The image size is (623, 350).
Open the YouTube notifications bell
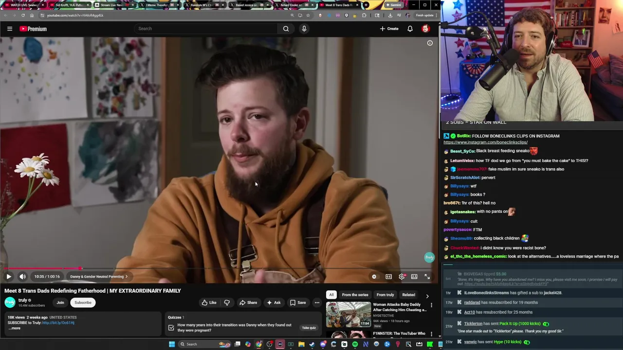(x=410, y=29)
